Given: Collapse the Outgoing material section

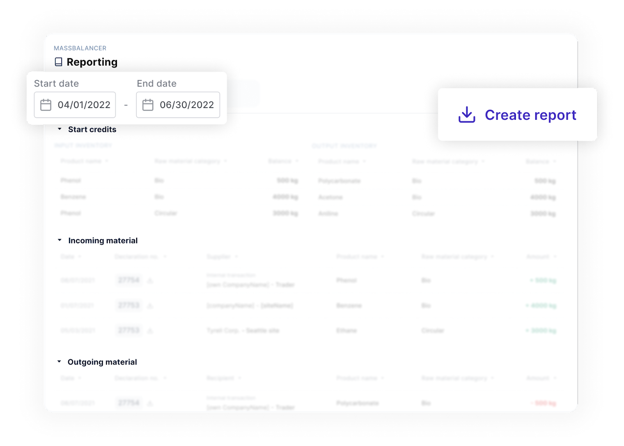Looking at the screenshot, I should click(60, 361).
